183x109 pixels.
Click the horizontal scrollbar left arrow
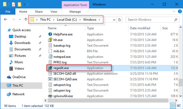(45, 100)
